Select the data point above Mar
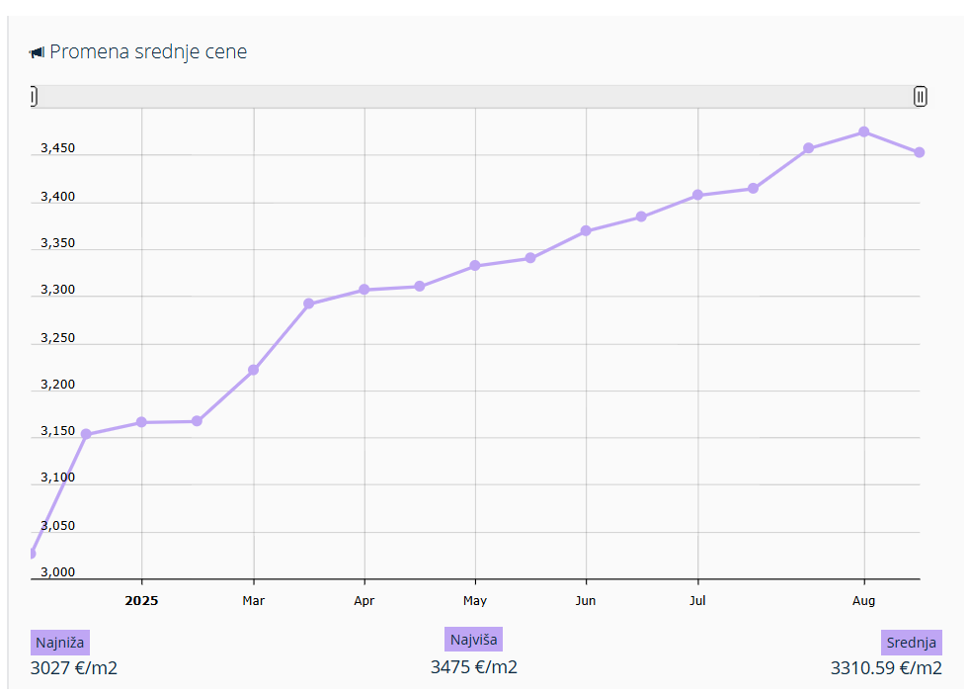The height and width of the screenshot is (695, 968). [253, 370]
